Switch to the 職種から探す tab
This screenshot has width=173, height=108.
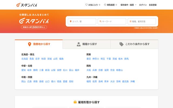(86, 44)
